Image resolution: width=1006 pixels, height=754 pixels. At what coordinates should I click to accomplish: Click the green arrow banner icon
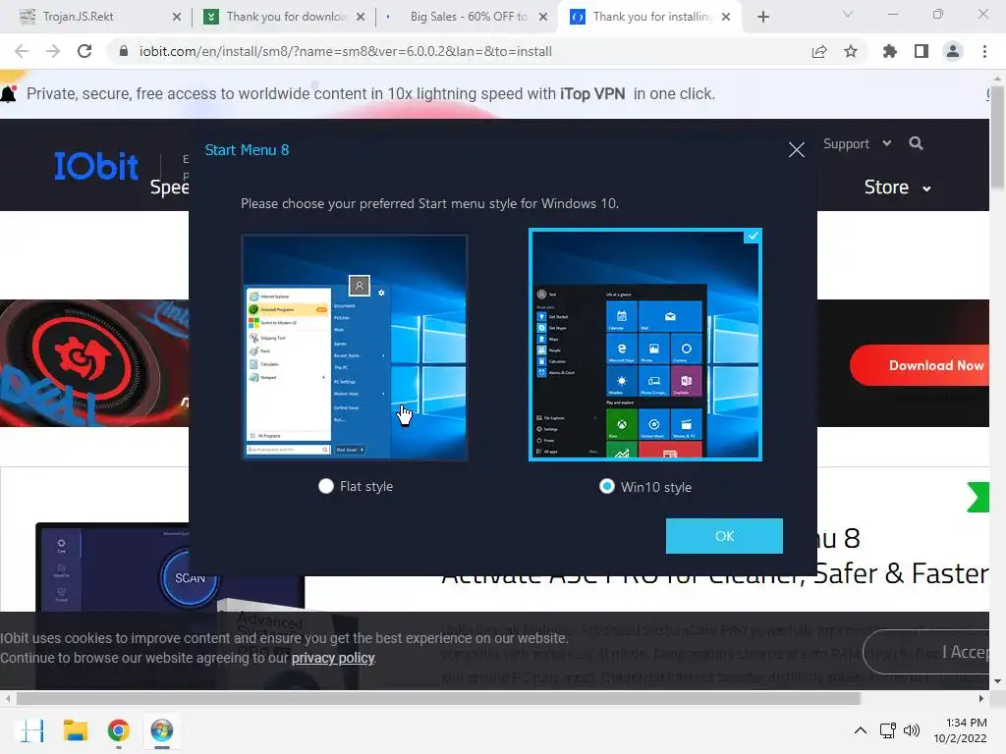(x=978, y=497)
